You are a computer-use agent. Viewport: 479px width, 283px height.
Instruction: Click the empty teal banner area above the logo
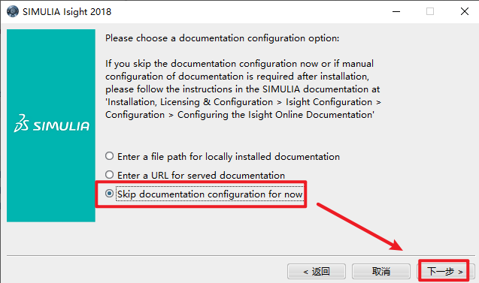coord(51,70)
